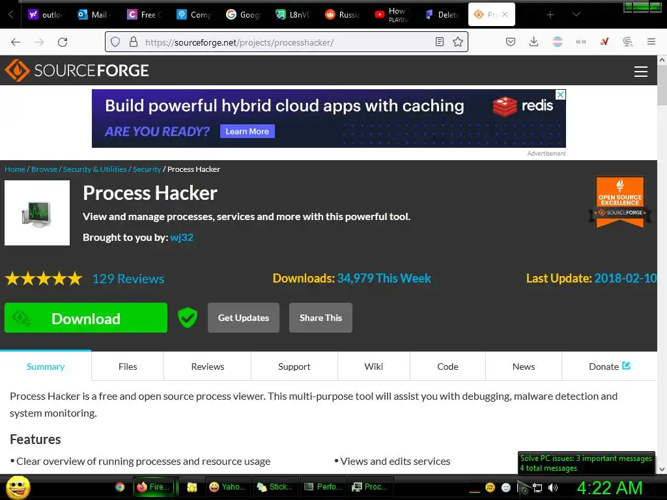Open the Code tab
Image resolution: width=667 pixels, height=500 pixels.
[x=448, y=367]
